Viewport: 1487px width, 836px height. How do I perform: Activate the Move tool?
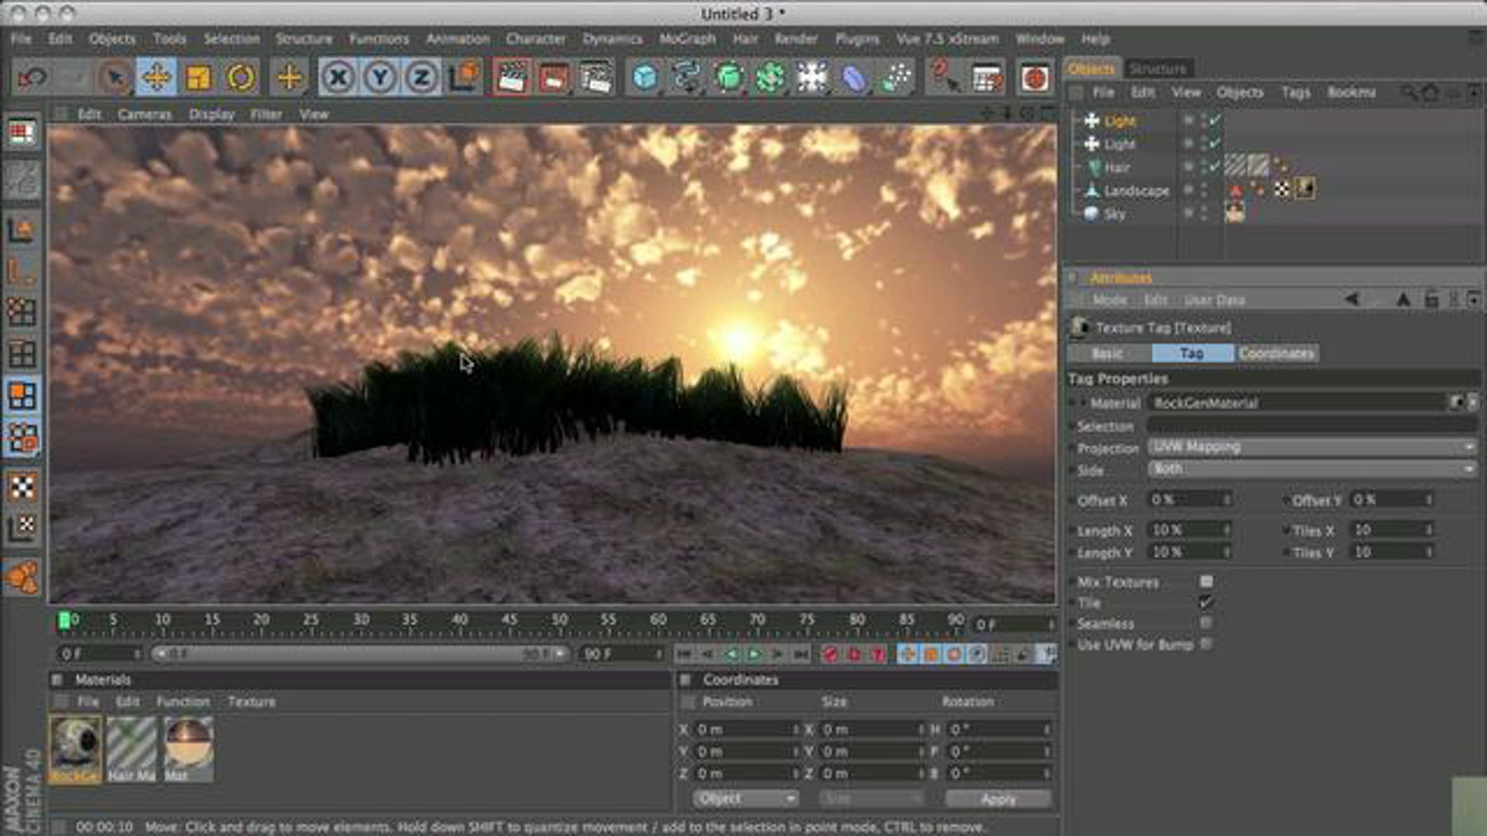point(156,78)
